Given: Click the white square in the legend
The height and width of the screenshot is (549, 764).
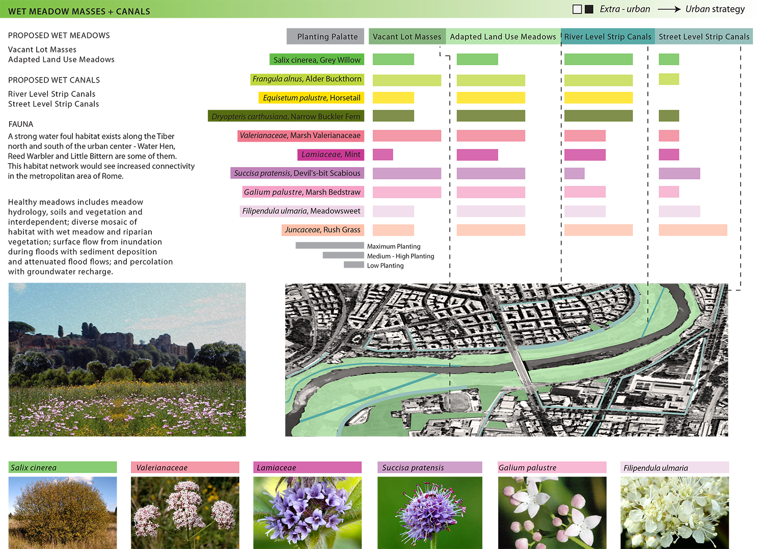Looking at the screenshot, I should pyautogui.click(x=577, y=9).
